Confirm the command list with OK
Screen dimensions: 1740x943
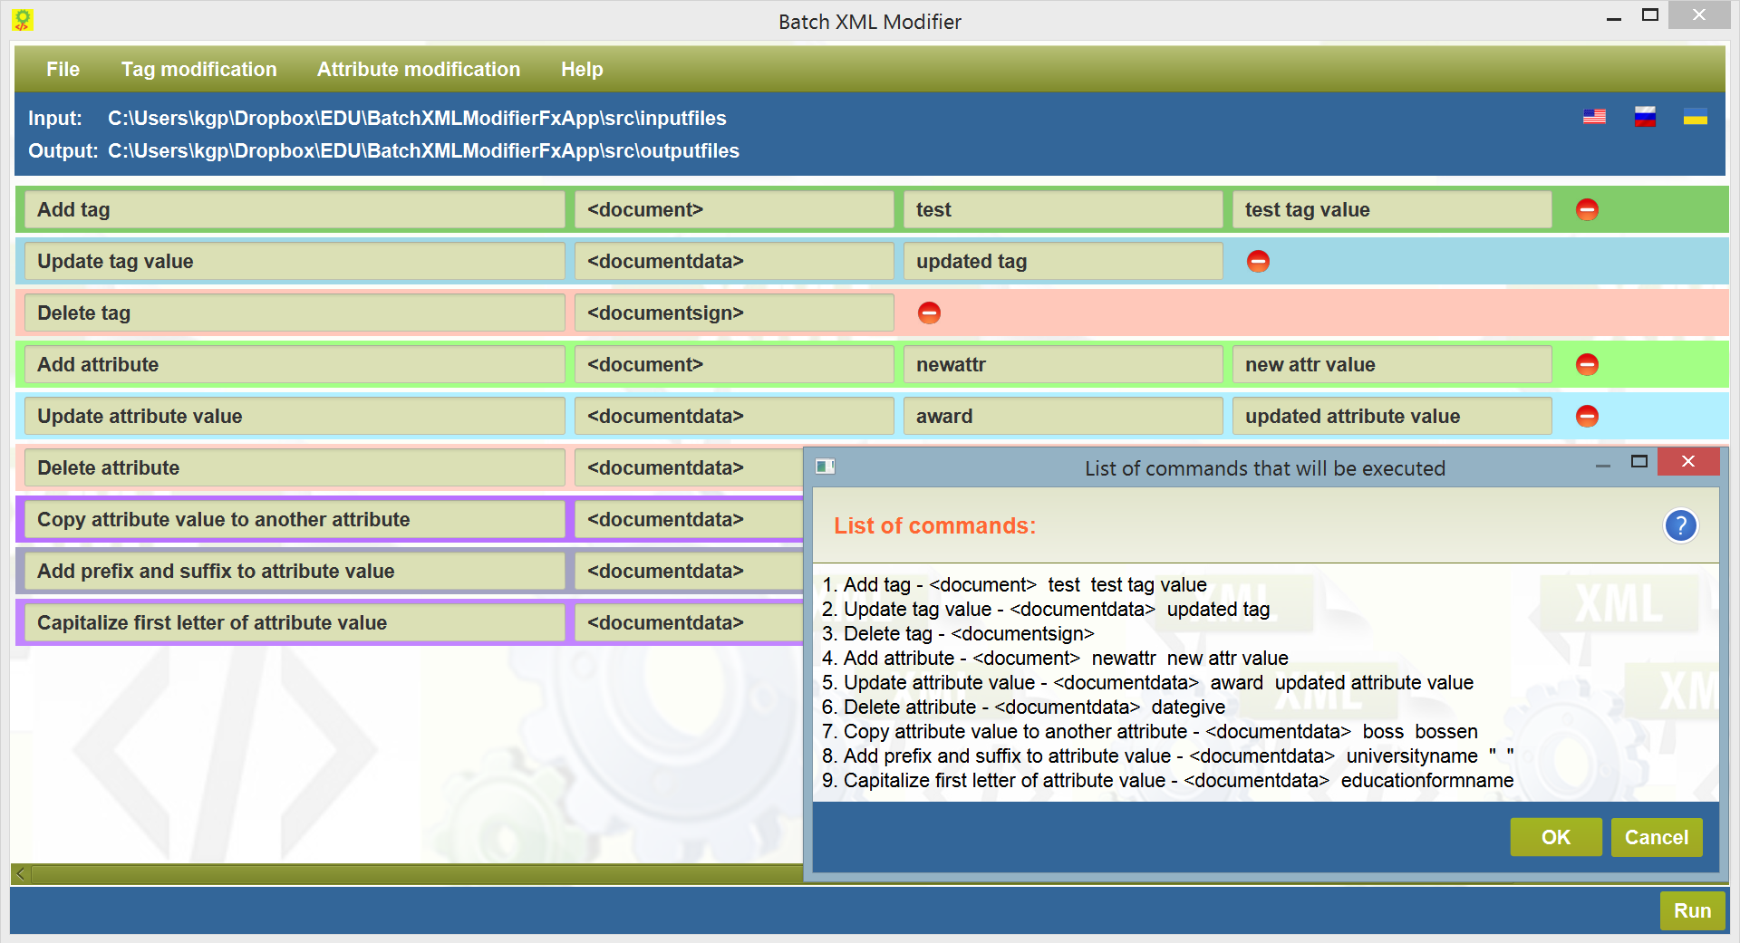pyautogui.click(x=1556, y=837)
